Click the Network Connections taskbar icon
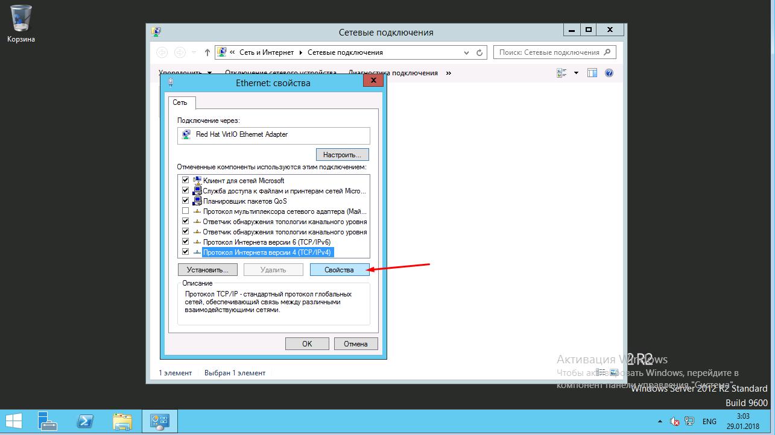775x435 pixels. coord(160,422)
